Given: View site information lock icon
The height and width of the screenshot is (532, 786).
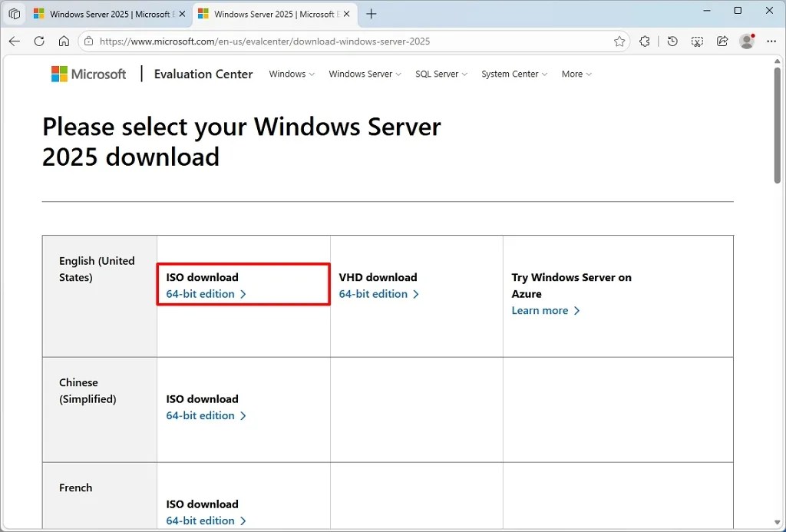Looking at the screenshot, I should click(89, 41).
